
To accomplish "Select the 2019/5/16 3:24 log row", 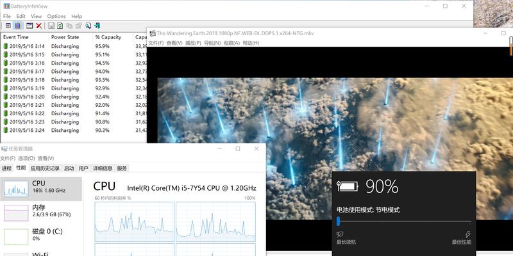I will pyautogui.click(x=74, y=131).
